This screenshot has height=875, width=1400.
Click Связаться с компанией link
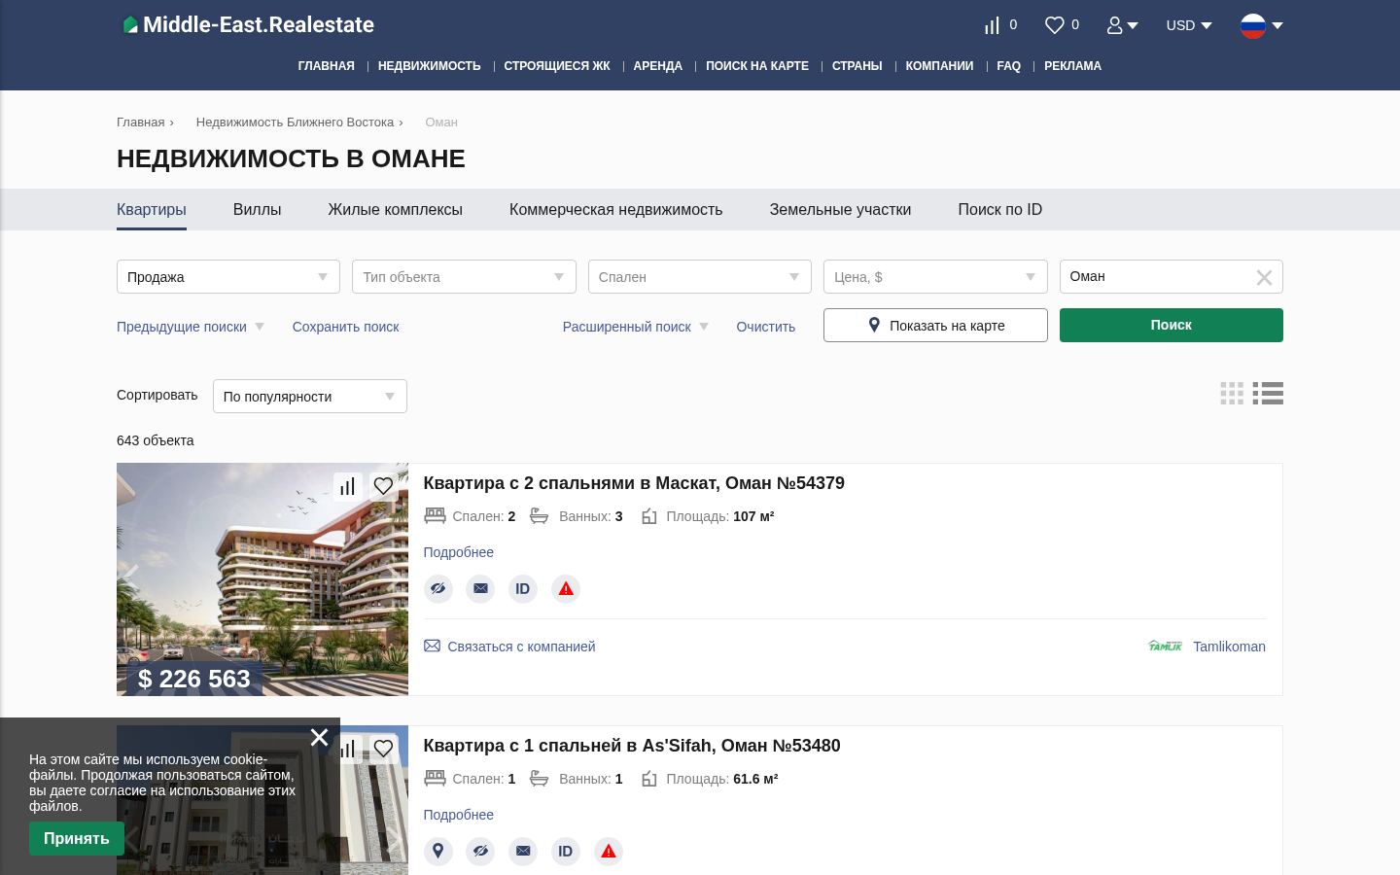pyautogui.click(x=509, y=647)
